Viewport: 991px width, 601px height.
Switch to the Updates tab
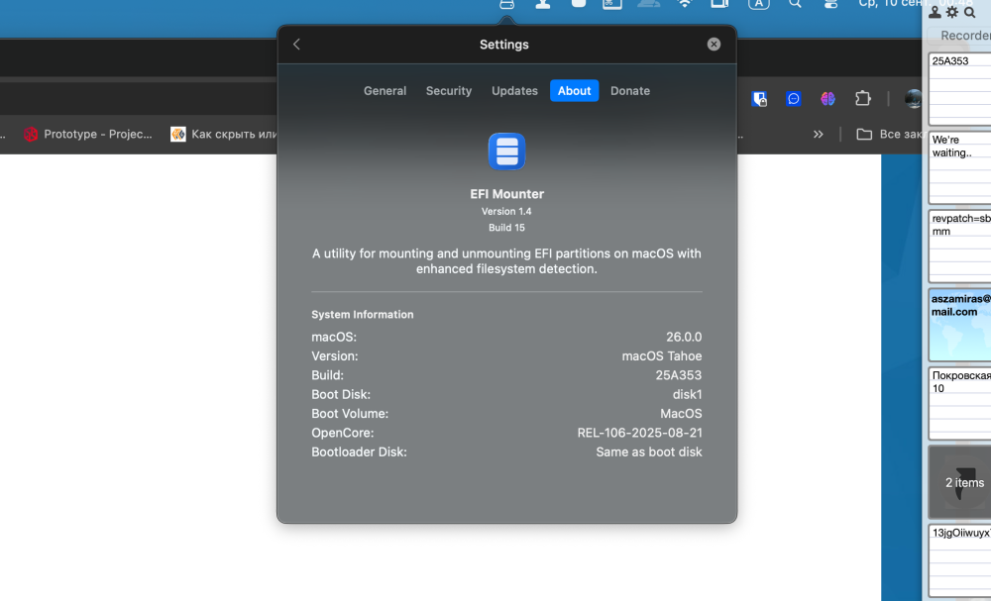514,91
